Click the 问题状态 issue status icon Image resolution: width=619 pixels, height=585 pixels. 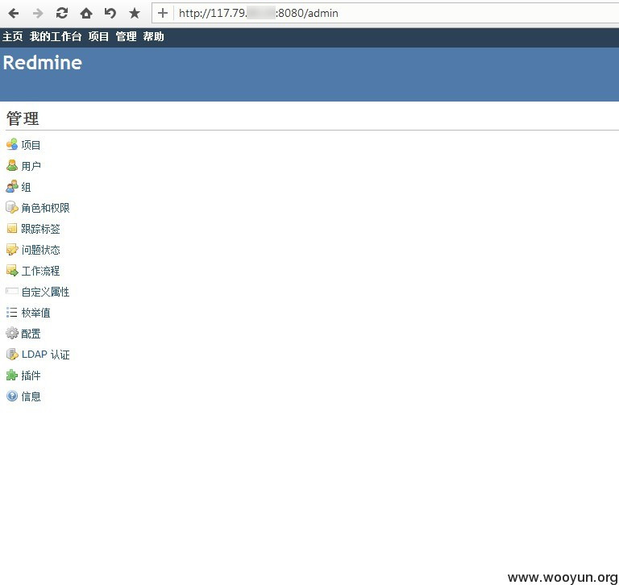point(12,250)
